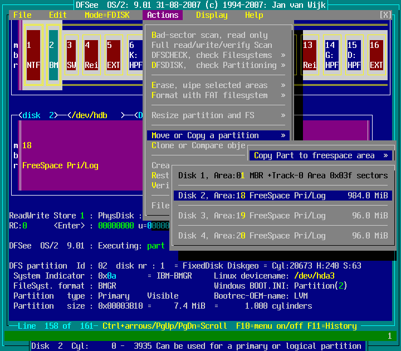Expand Erase, wipe selected areas submenu
Screen dimensions: 401x351
tap(218, 85)
